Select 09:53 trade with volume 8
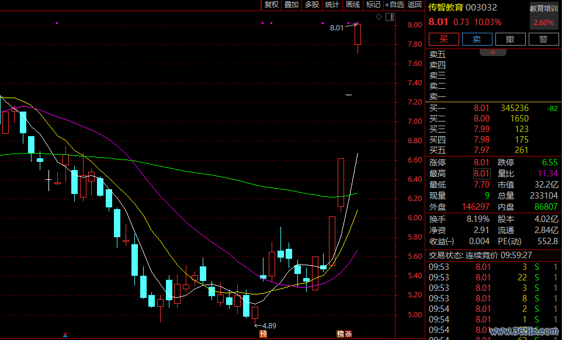Viewport: 562px width, 340px height. coord(493,299)
